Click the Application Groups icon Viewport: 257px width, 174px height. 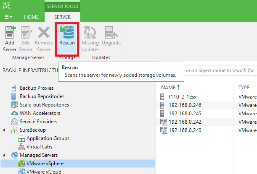coord(21,138)
